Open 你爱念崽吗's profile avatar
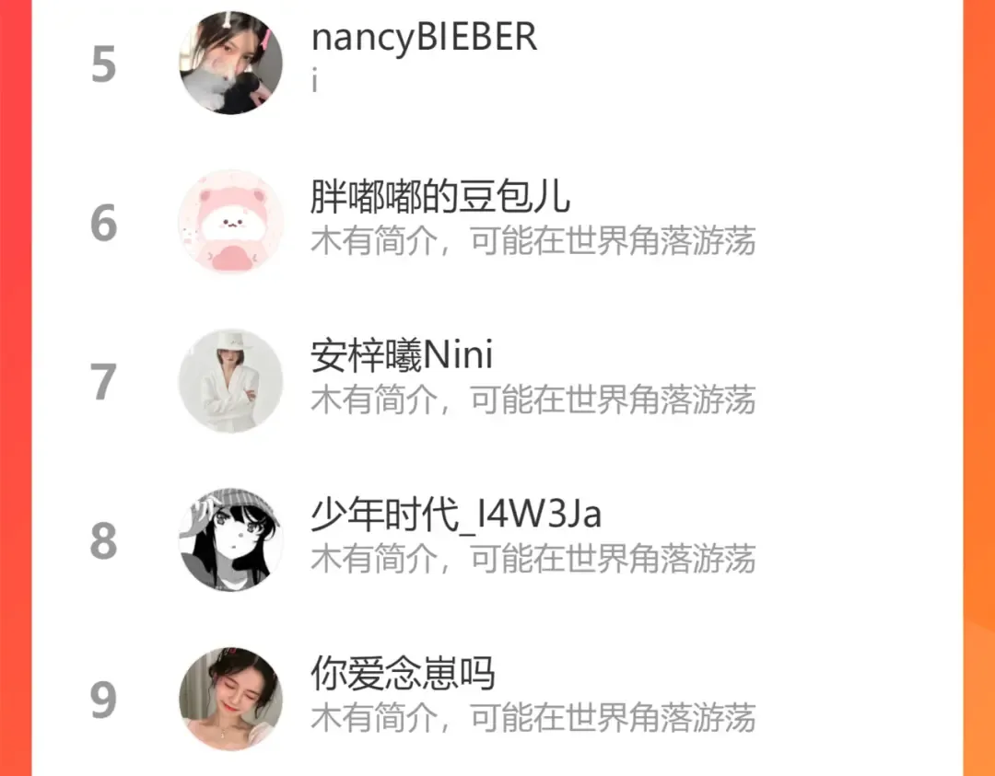This screenshot has height=776, width=995. click(x=231, y=700)
